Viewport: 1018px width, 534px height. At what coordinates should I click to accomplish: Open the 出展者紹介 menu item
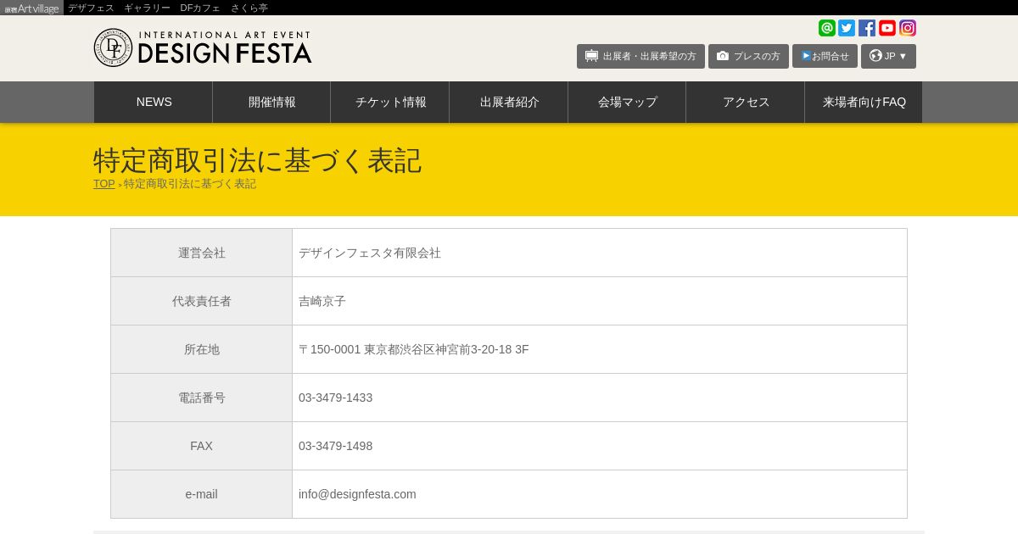coord(509,102)
